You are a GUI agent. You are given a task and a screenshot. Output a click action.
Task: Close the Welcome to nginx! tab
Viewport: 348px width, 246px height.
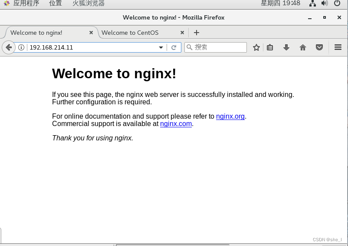pos(91,33)
